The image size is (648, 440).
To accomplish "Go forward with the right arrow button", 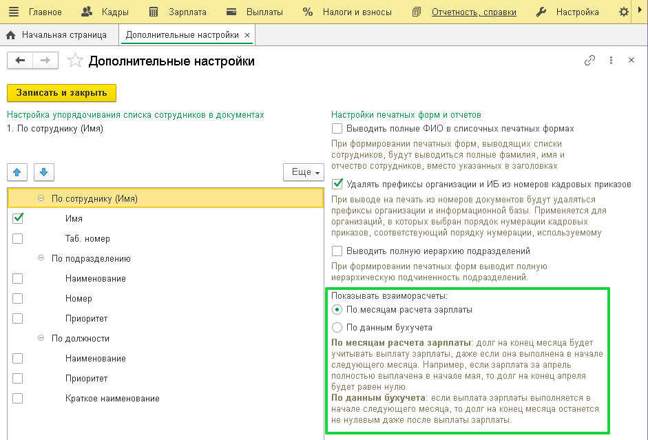I will pos(45,61).
